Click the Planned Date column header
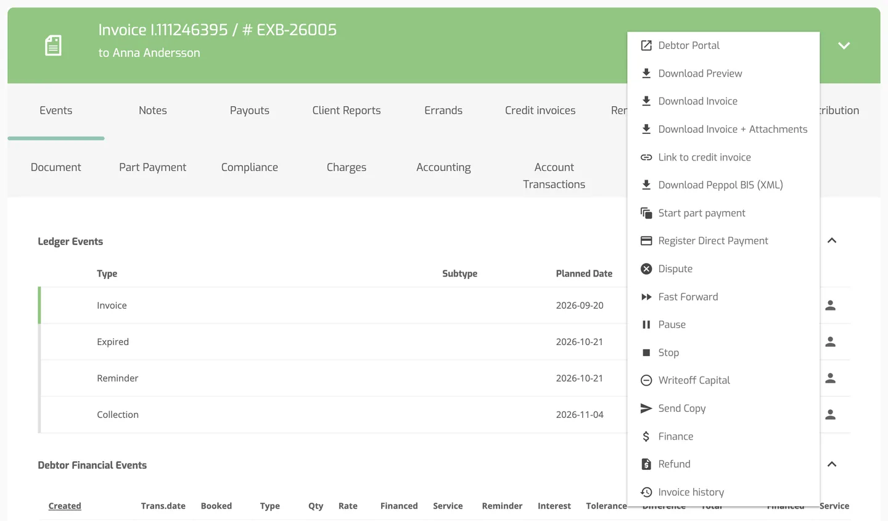 coord(584,273)
